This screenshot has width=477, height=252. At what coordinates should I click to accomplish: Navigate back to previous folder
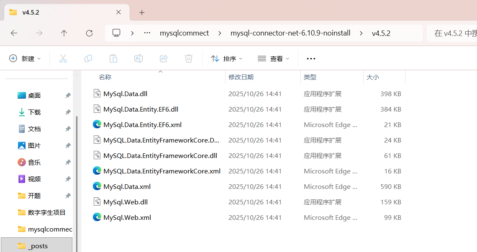(14, 33)
